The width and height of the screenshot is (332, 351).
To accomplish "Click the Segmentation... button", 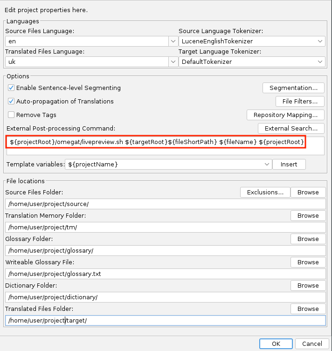I will coord(293,88).
